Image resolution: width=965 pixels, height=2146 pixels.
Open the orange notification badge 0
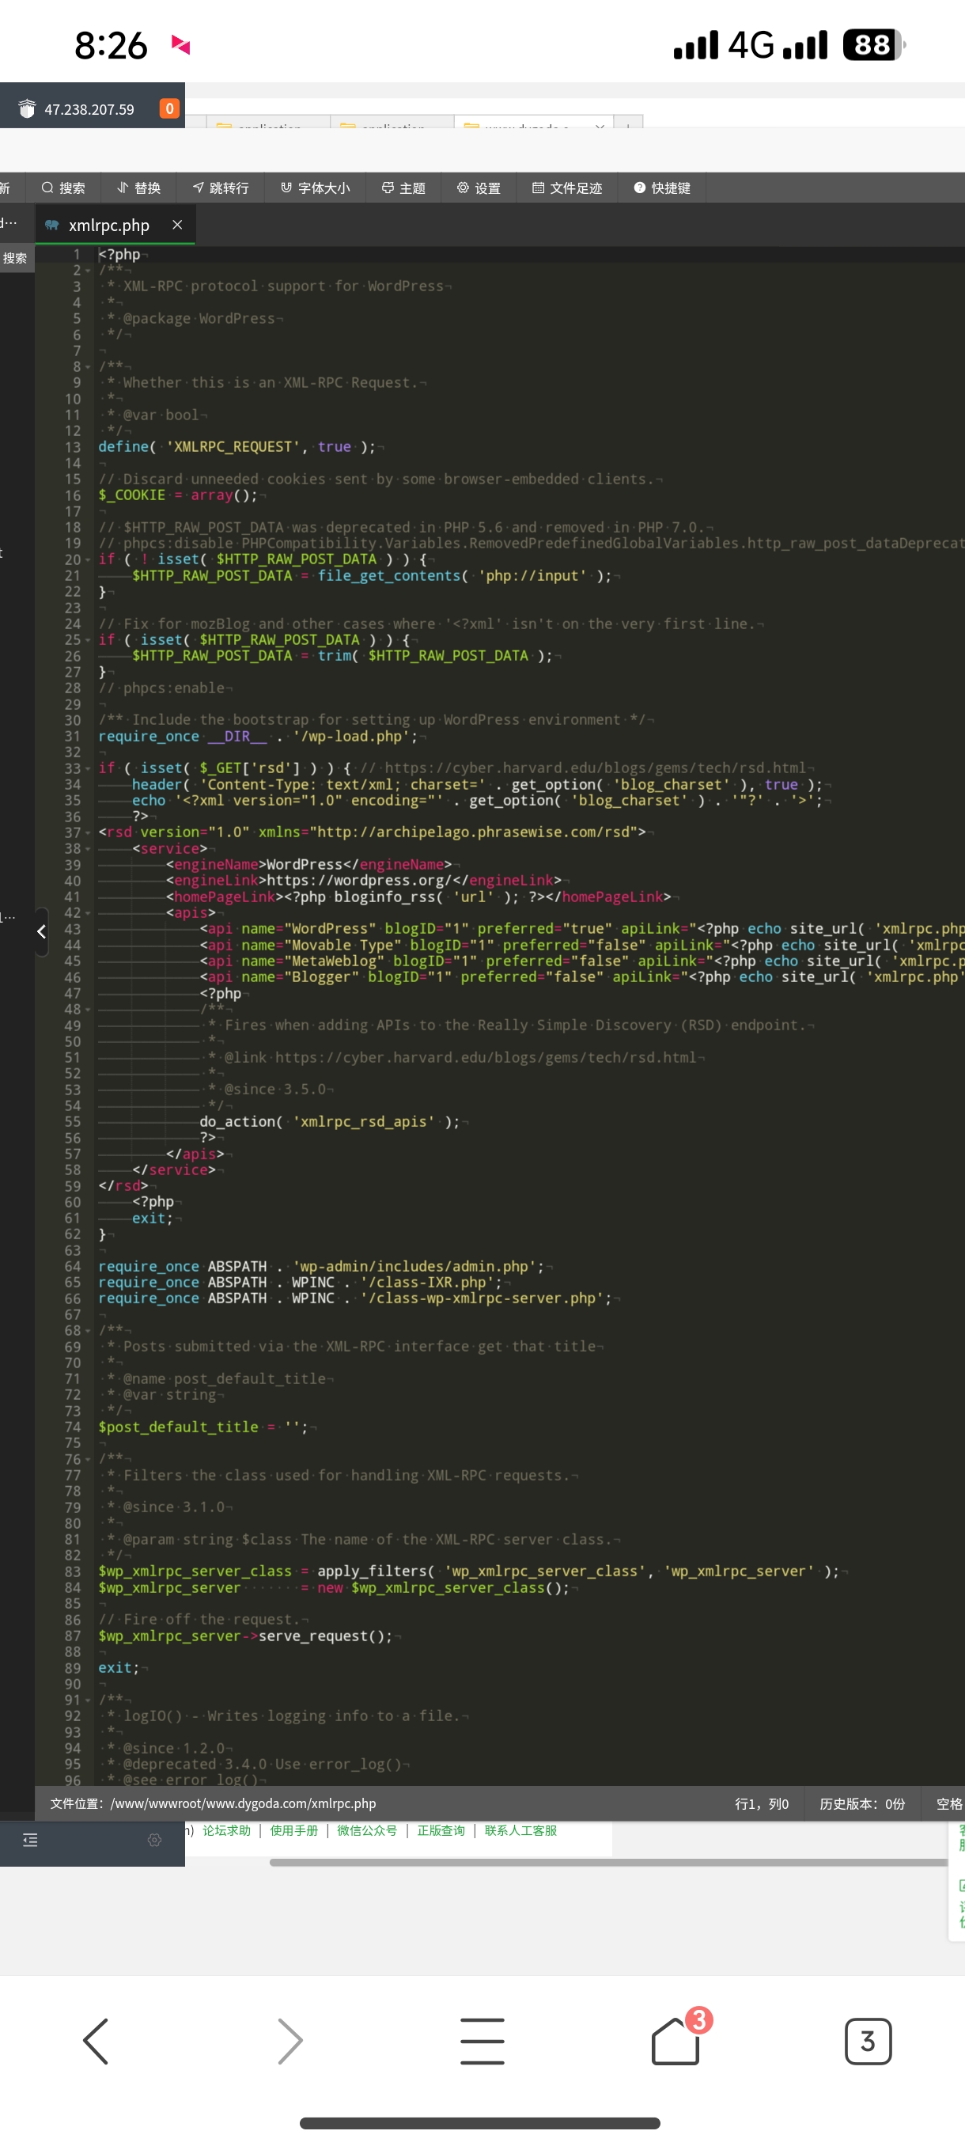click(169, 108)
